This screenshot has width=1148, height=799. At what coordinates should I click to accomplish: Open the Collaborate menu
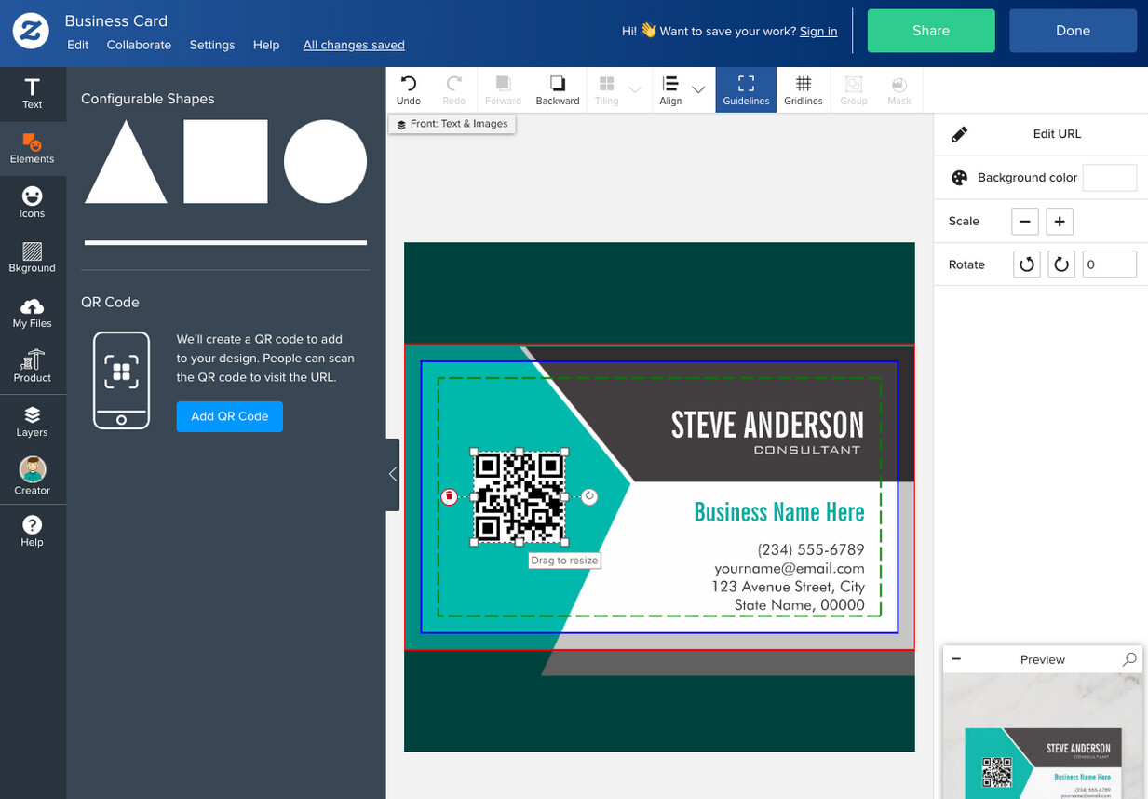[x=139, y=45]
